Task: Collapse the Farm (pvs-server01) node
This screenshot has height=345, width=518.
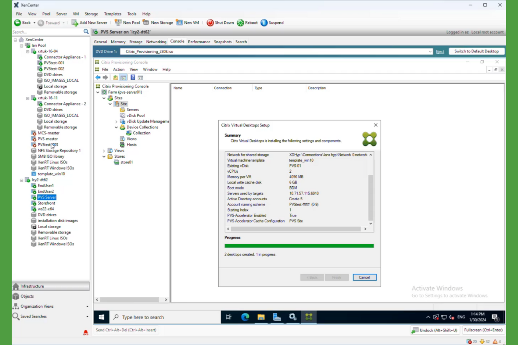Action: pos(98,92)
